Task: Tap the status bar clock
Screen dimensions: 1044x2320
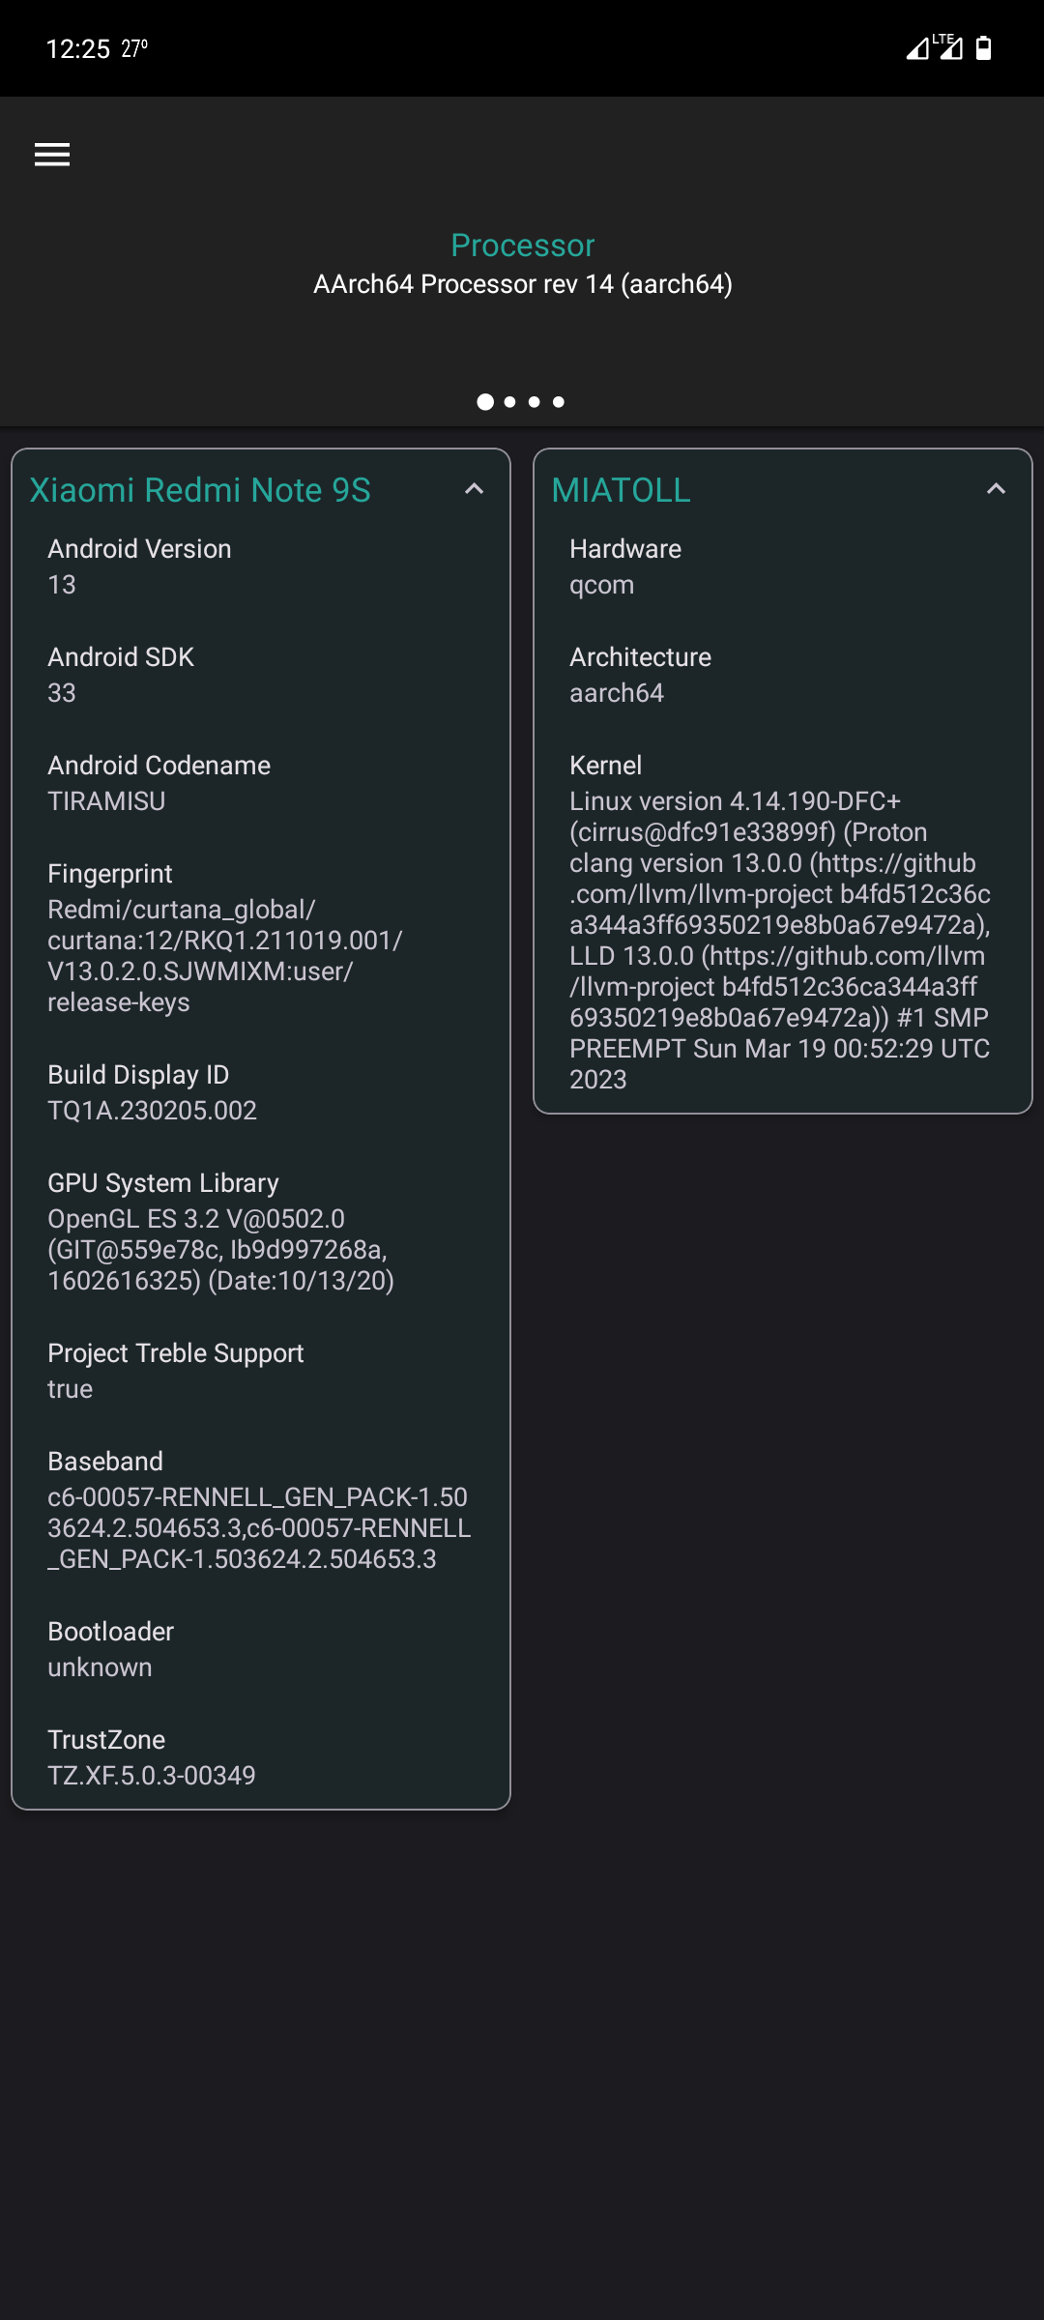Action: [x=78, y=48]
